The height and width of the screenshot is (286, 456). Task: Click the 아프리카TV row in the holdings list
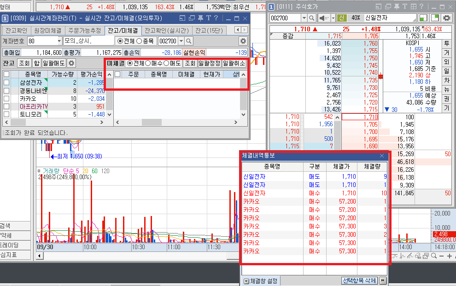click(54, 106)
